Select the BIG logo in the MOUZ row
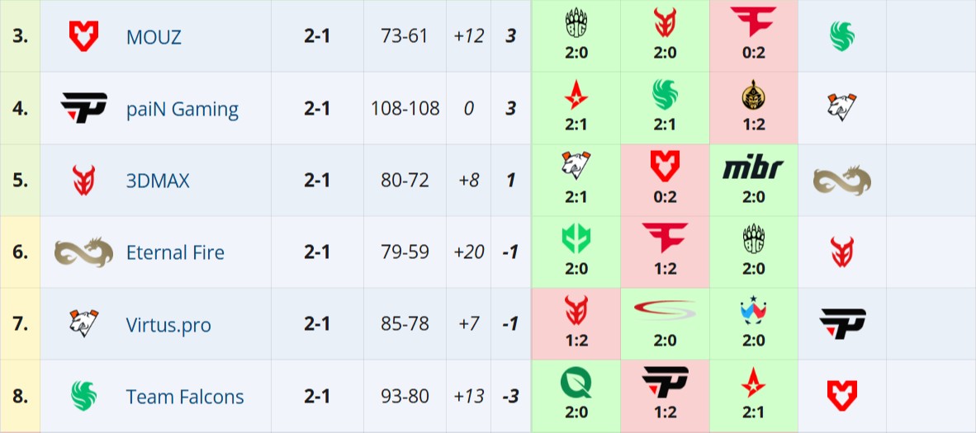 coord(576,23)
